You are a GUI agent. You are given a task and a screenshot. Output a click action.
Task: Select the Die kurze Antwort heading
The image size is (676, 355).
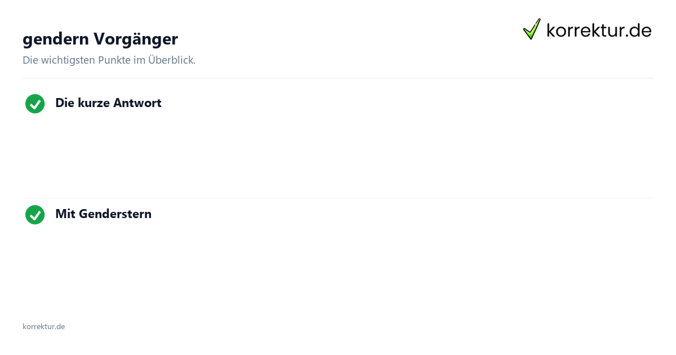(108, 103)
